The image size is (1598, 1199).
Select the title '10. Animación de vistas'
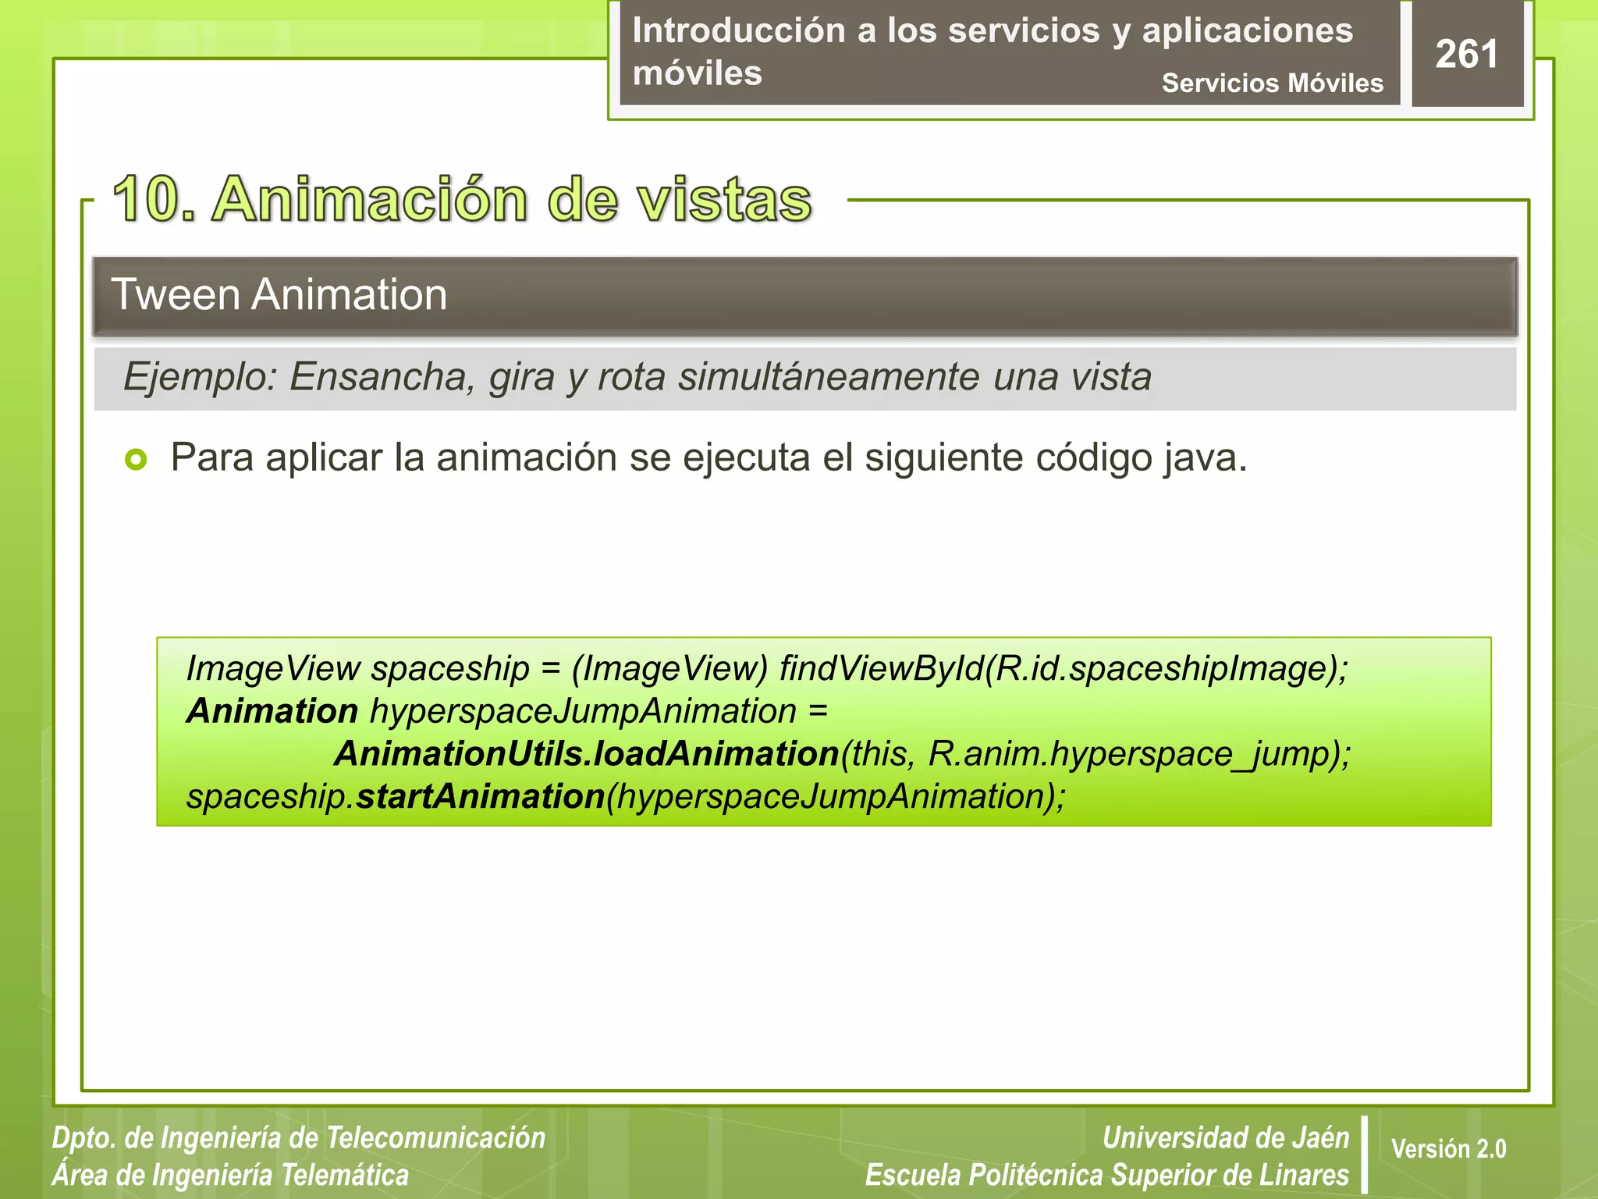click(x=462, y=199)
